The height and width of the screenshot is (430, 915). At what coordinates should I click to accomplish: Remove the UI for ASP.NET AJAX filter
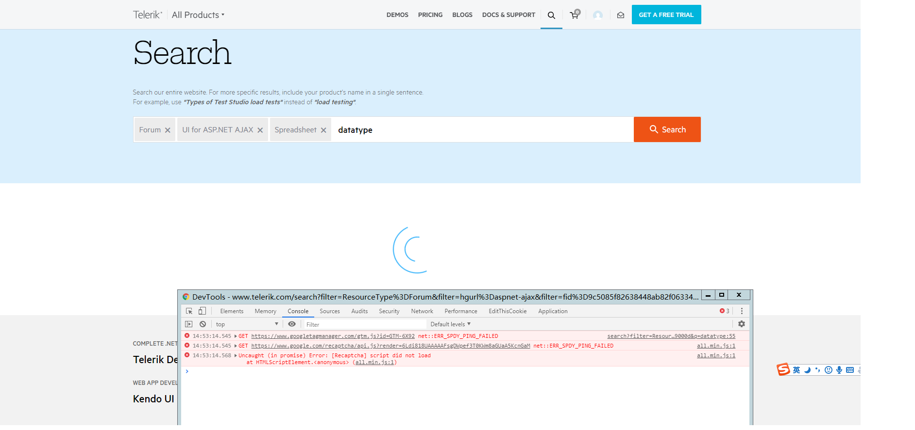260,130
